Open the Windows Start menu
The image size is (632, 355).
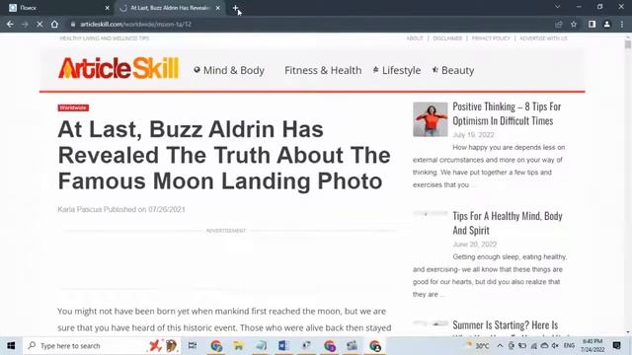[11, 346]
